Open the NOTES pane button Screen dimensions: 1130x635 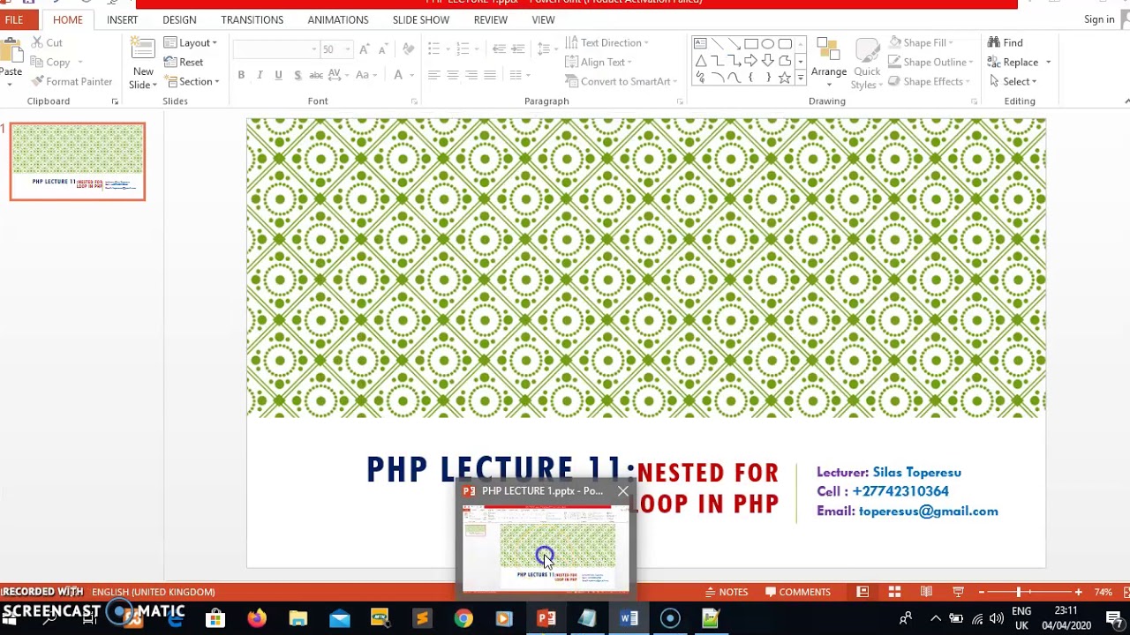727,592
